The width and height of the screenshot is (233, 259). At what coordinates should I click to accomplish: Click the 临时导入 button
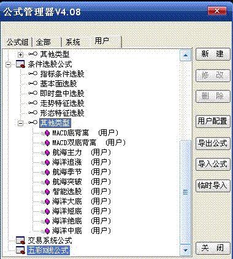click(x=213, y=186)
